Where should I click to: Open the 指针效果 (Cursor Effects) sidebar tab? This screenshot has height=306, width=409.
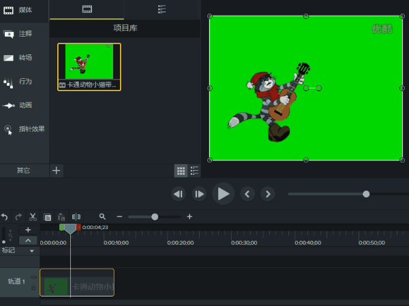point(24,129)
